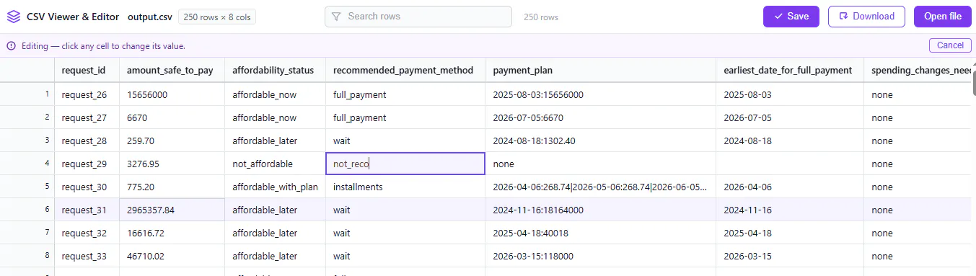Open a new file
The height and width of the screenshot is (276, 976).
[x=942, y=17]
